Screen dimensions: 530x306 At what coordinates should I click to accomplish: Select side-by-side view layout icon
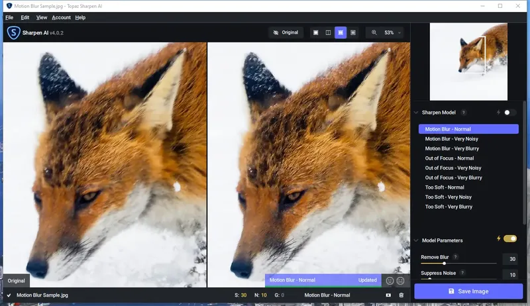341,32
